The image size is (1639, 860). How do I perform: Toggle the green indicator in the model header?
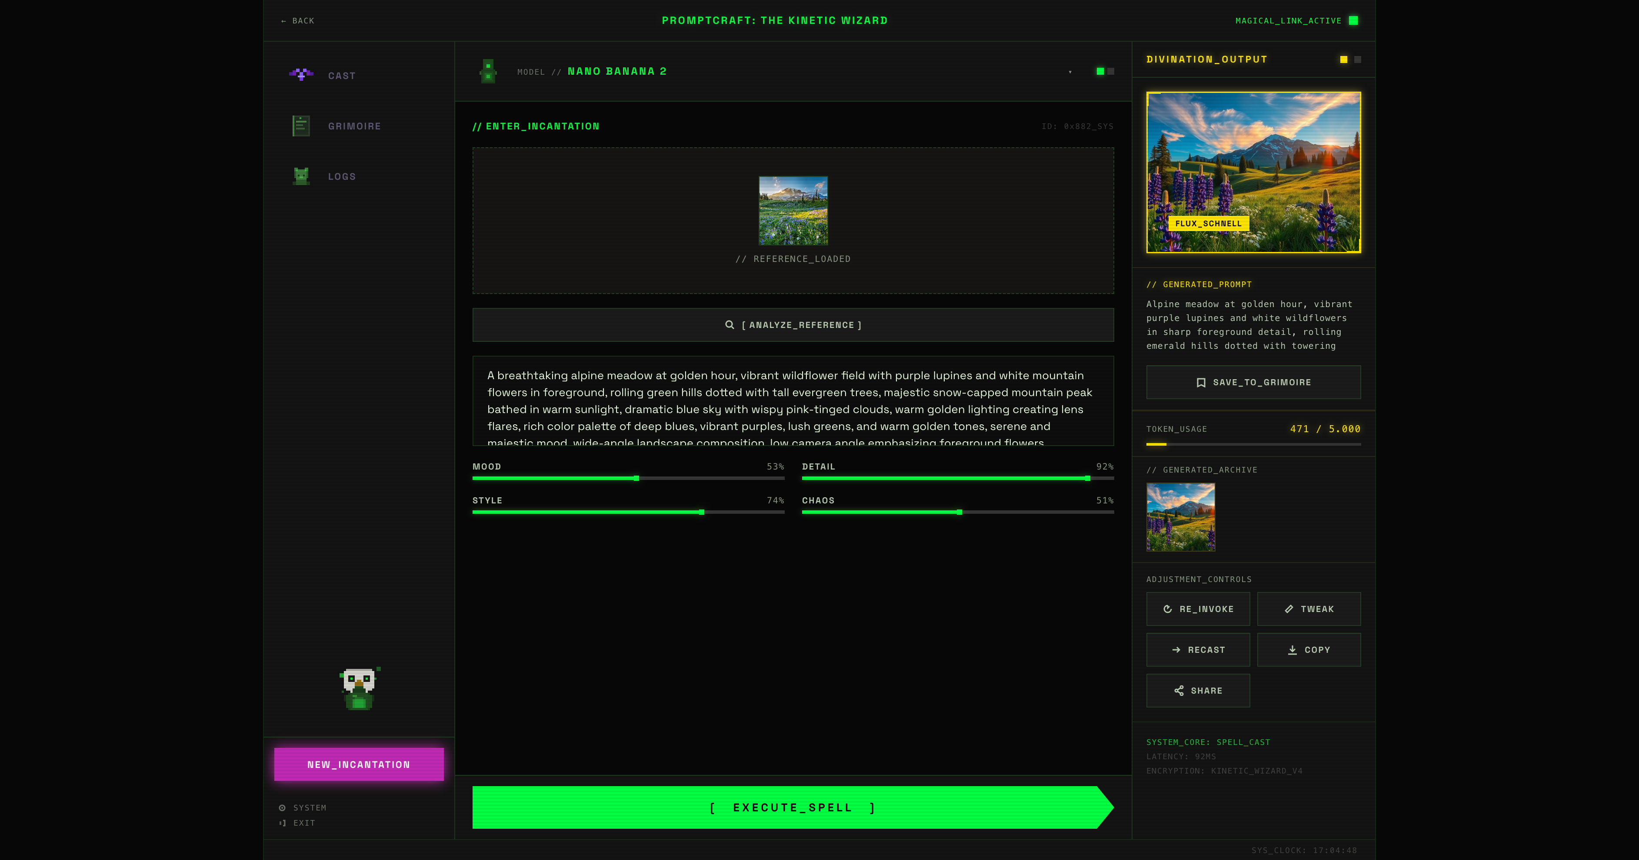pos(1100,71)
